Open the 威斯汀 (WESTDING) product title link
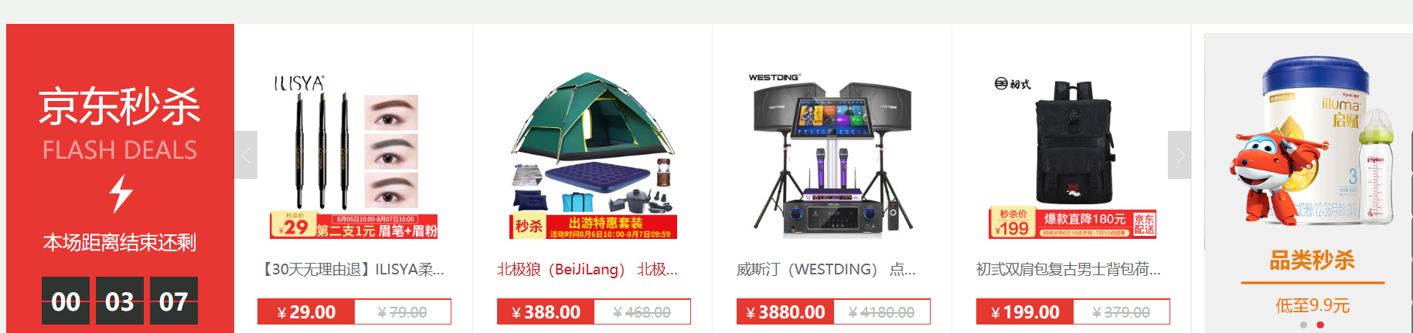The image size is (1413, 333). [826, 269]
